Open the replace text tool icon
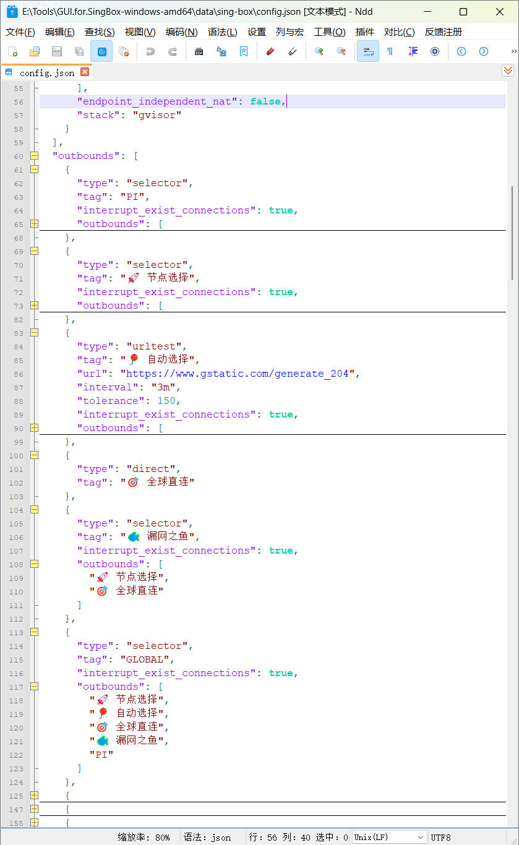 tap(221, 51)
